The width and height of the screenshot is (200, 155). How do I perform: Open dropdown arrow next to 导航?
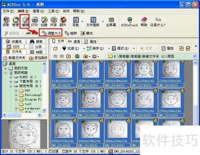click(82, 22)
